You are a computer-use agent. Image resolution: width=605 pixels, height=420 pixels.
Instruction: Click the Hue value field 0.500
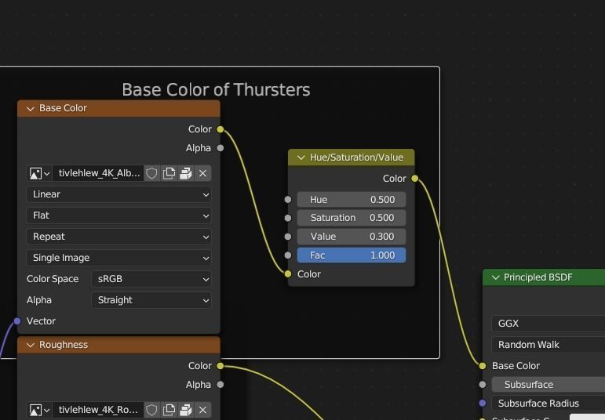pos(351,200)
